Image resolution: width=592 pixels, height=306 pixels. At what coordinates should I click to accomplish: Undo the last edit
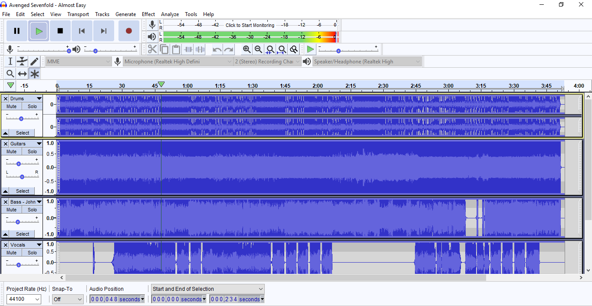click(x=216, y=49)
